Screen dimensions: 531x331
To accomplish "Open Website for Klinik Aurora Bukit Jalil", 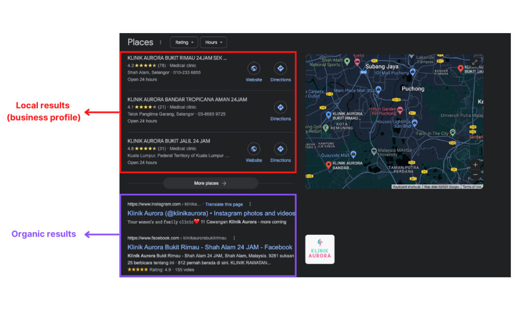I will tap(254, 153).
